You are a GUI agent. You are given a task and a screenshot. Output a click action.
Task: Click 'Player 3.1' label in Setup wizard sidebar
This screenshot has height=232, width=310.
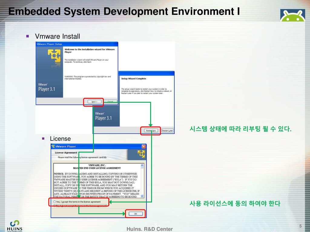coord(47,89)
